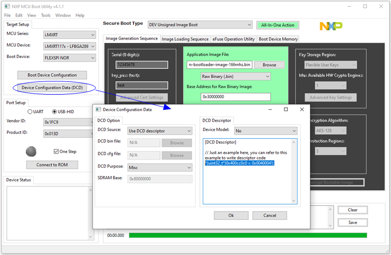Open the Product ID dropdown
The width and height of the screenshot is (391, 255).
coord(69,134)
